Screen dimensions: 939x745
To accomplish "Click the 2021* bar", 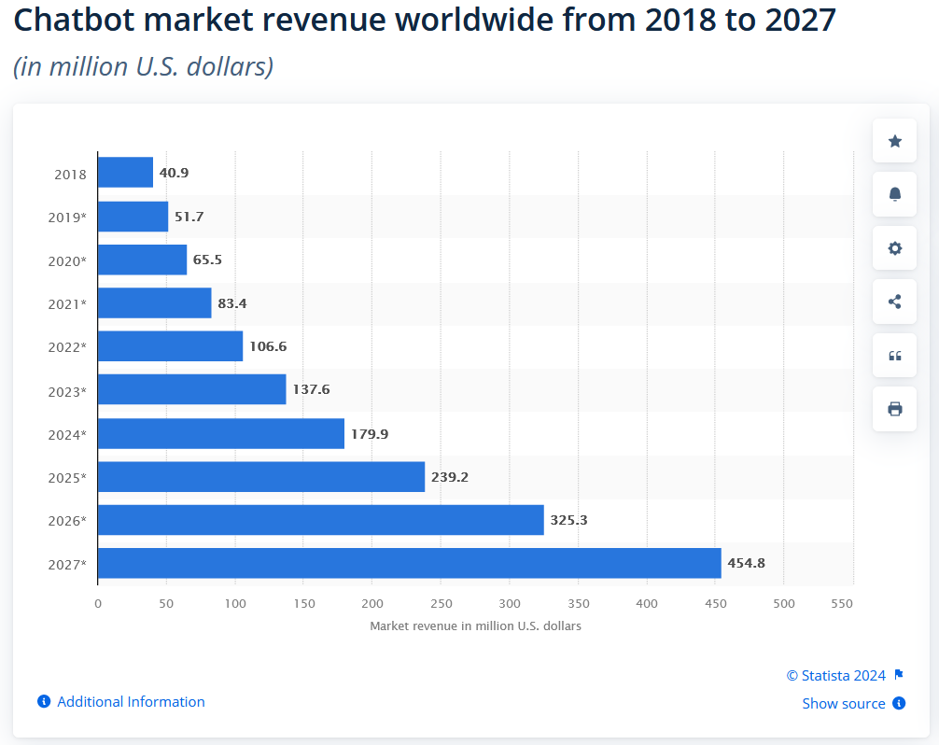I will coord(155,303).
